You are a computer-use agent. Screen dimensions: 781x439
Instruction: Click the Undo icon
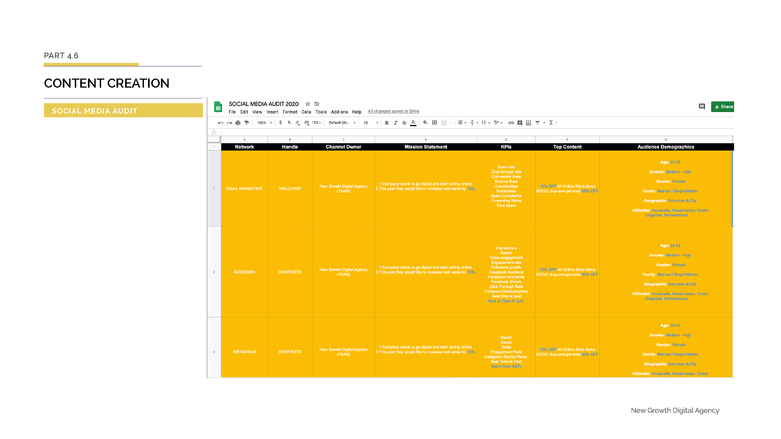[220, 123]
